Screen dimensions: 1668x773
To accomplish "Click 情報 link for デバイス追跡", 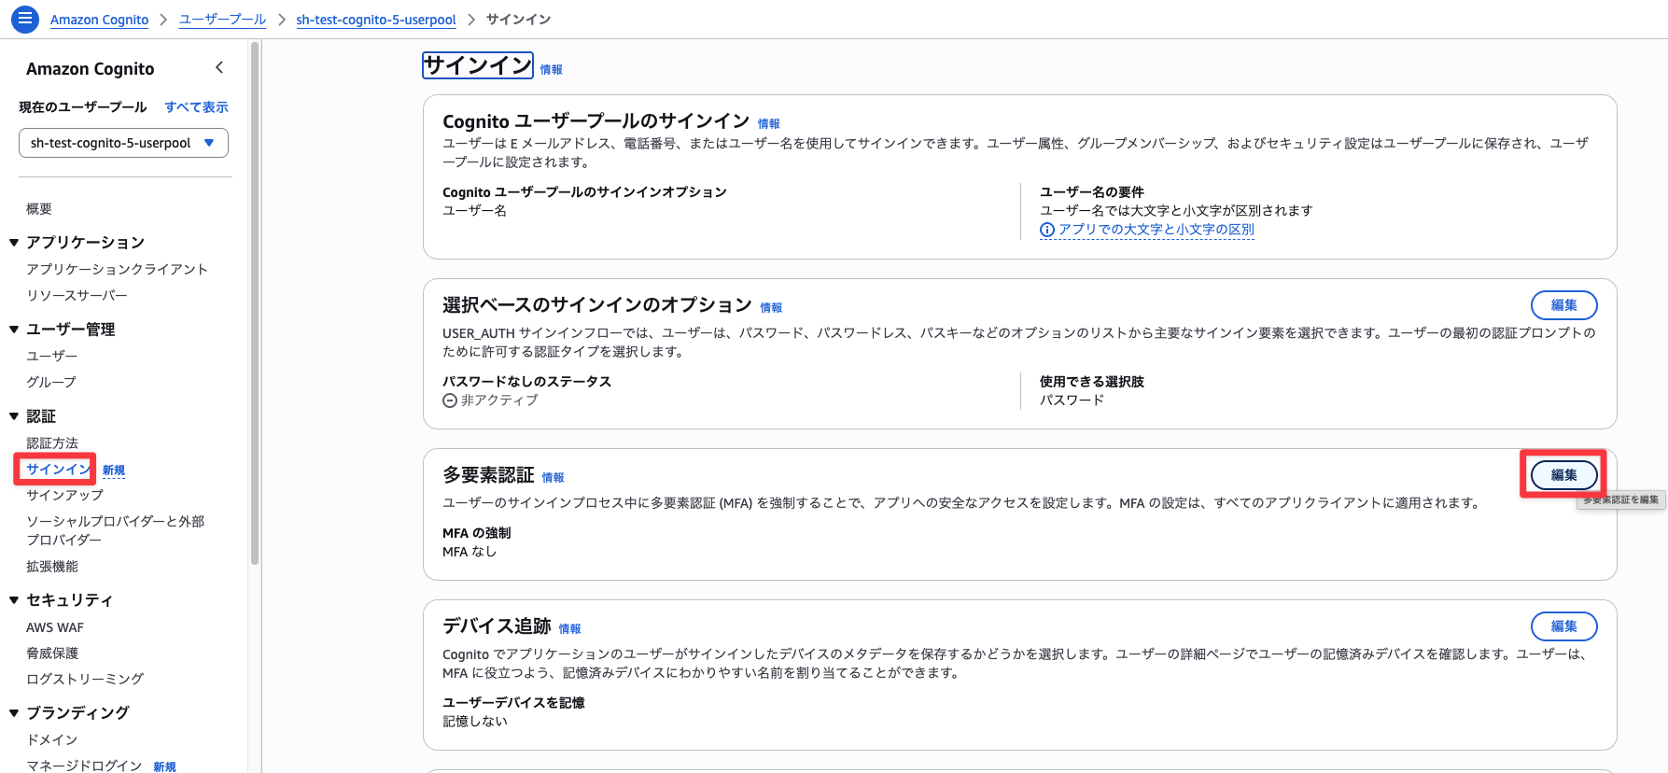I will [570, 629].
